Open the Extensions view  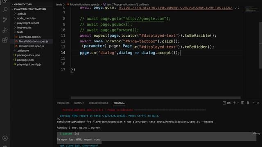pos(5,40)
